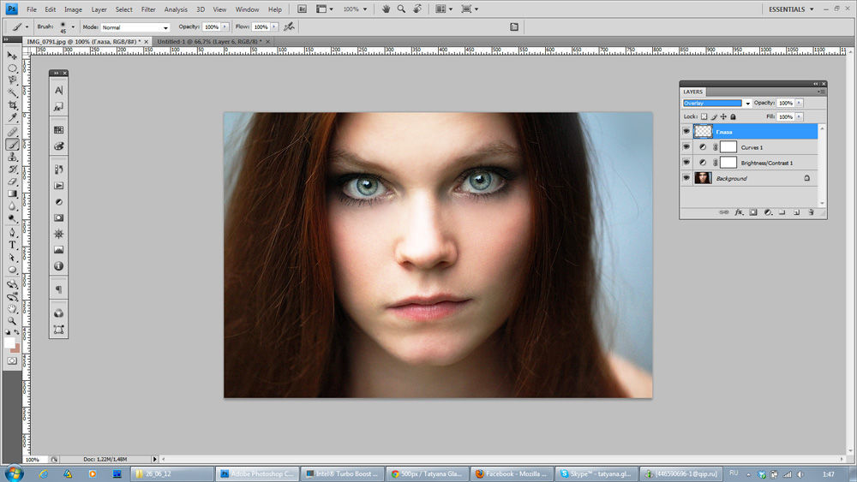Click Add layer style fx icon
This screenshot has height=482, width=857.
coord(739,212)
